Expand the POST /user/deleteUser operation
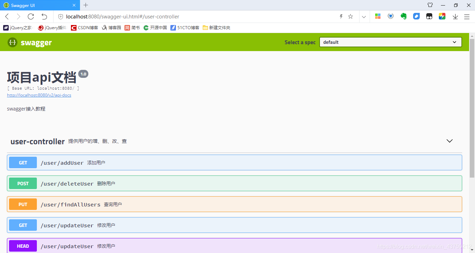475x253 pixels. pos(234,183)
